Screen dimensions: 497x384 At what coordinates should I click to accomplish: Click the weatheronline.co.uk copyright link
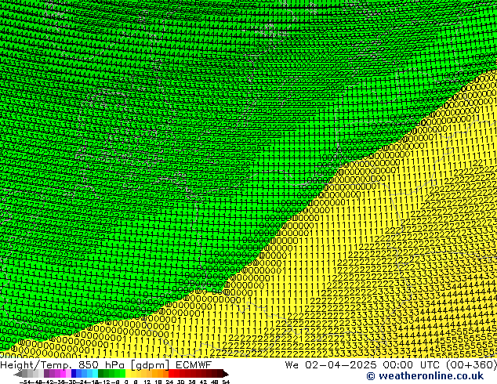(x=425, y=376)
